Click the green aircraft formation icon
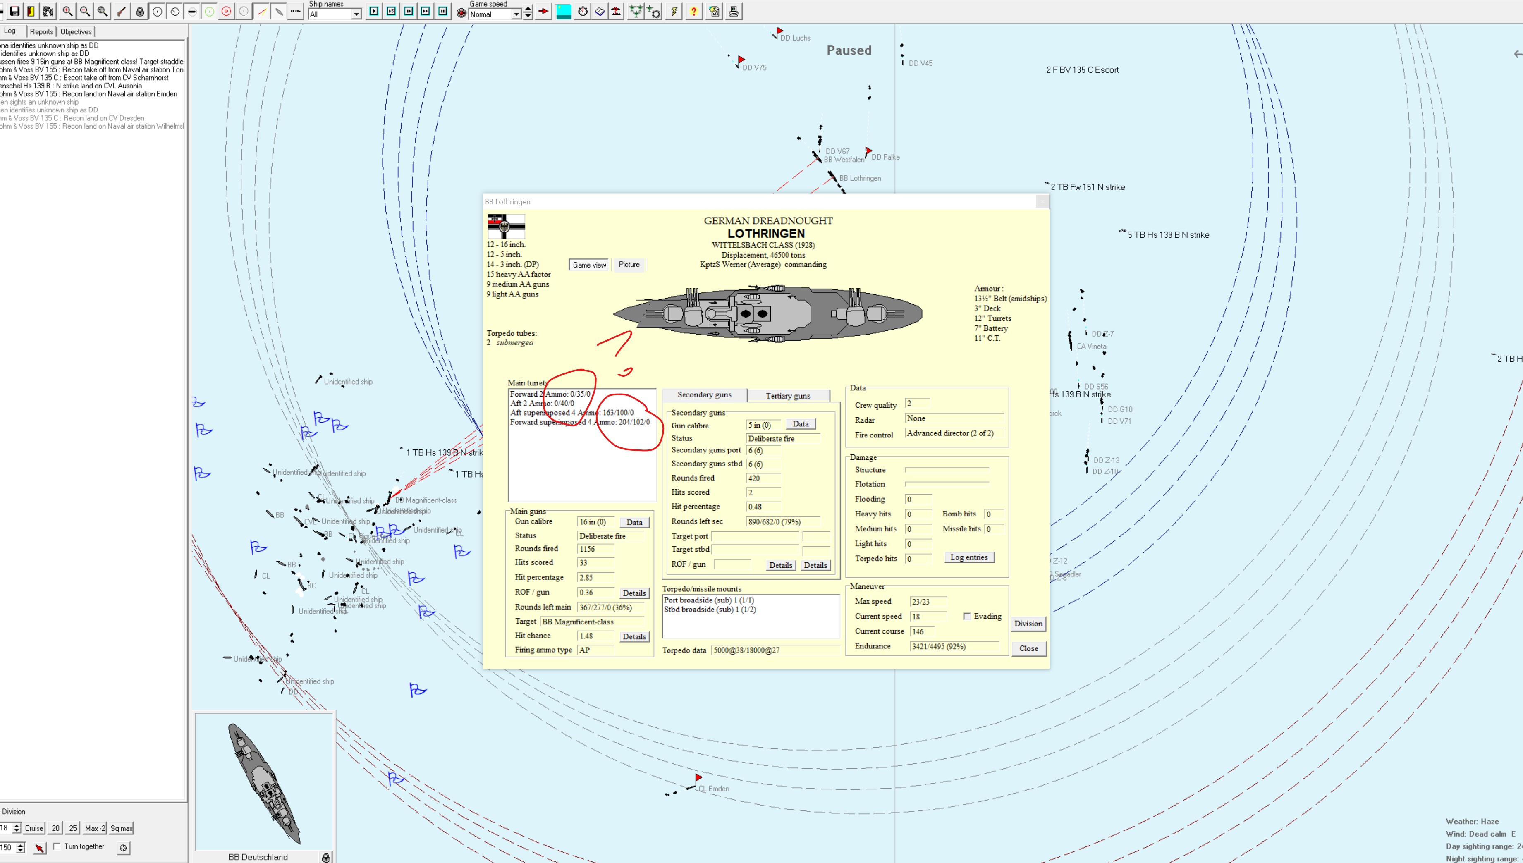The image size is (1523, 863). [x=635, y=11]
